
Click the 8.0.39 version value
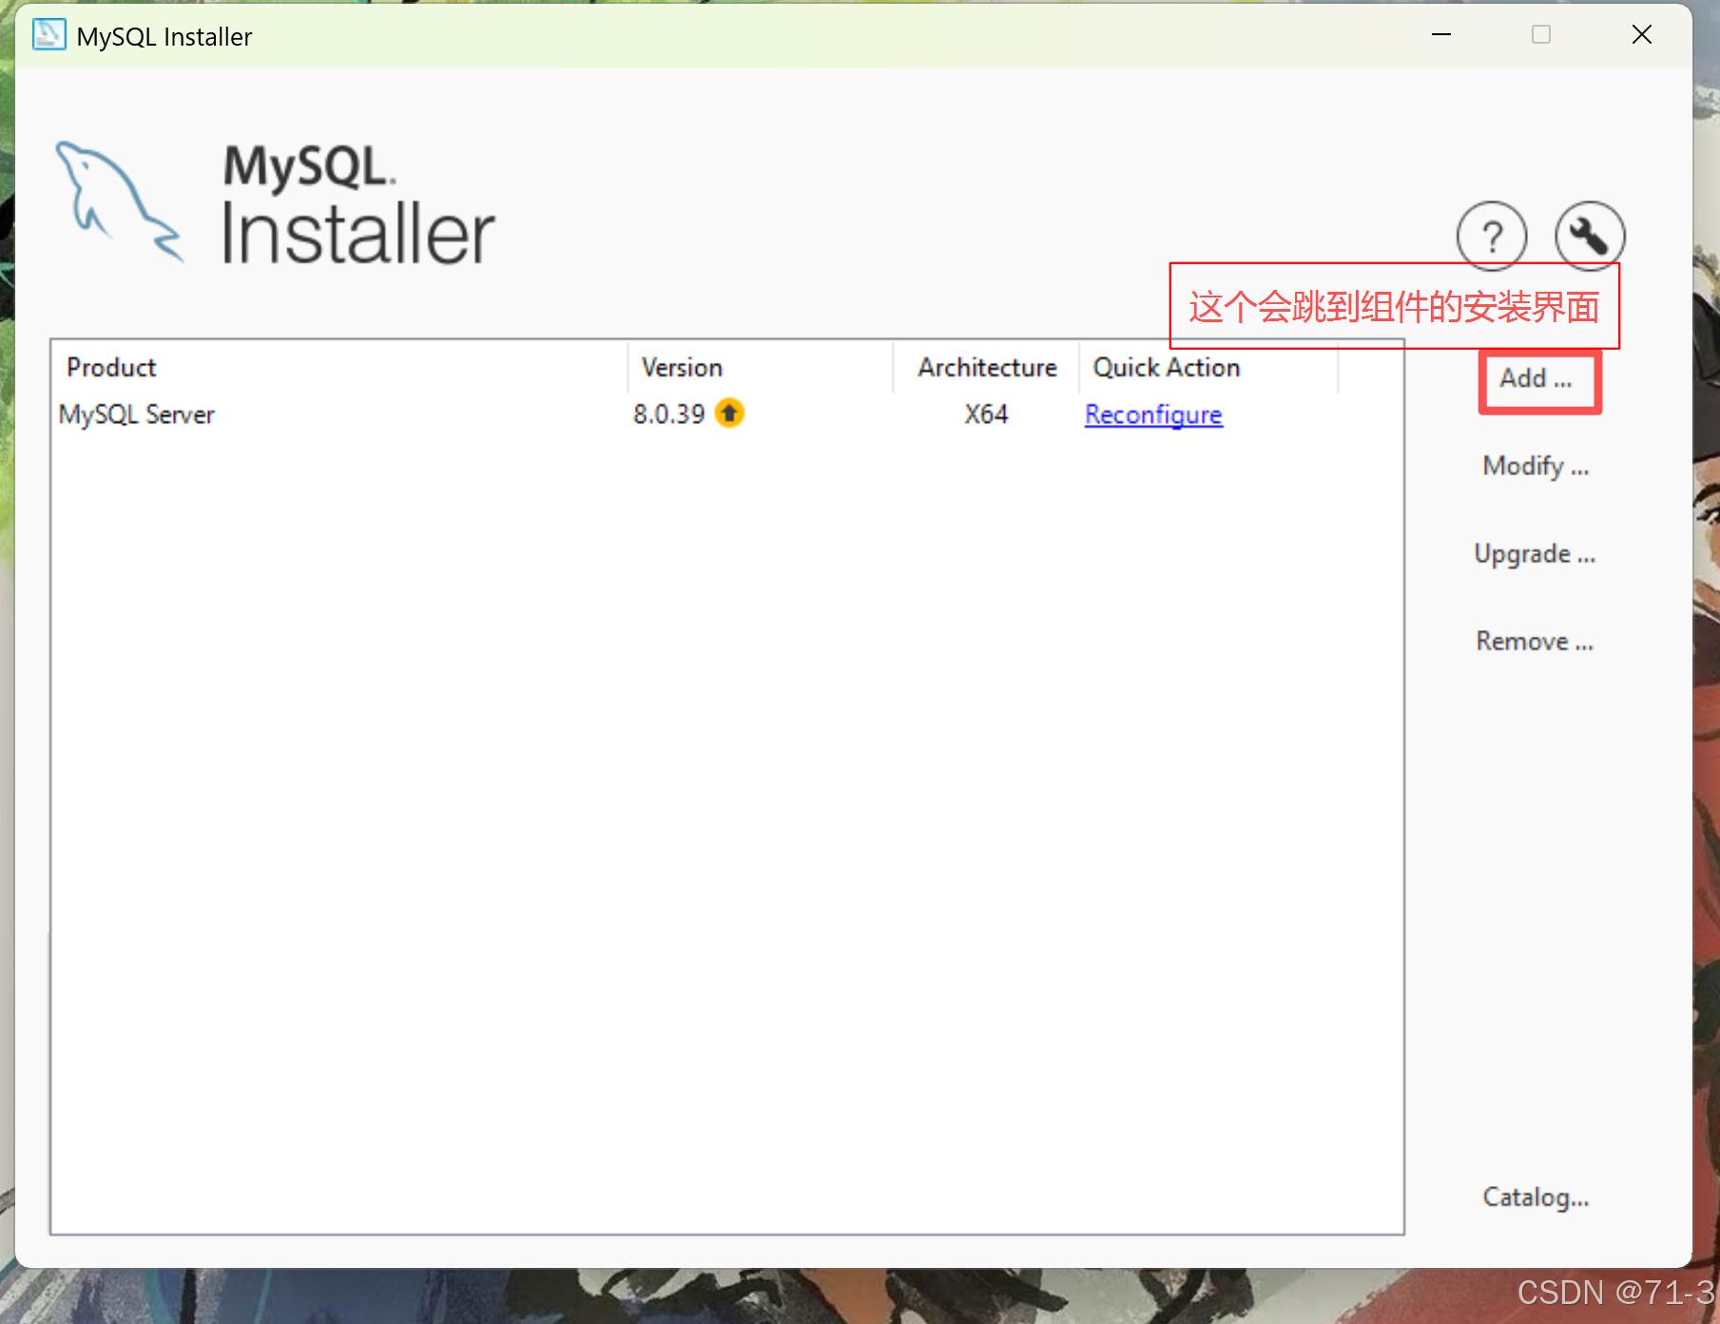tap(669, 414)
